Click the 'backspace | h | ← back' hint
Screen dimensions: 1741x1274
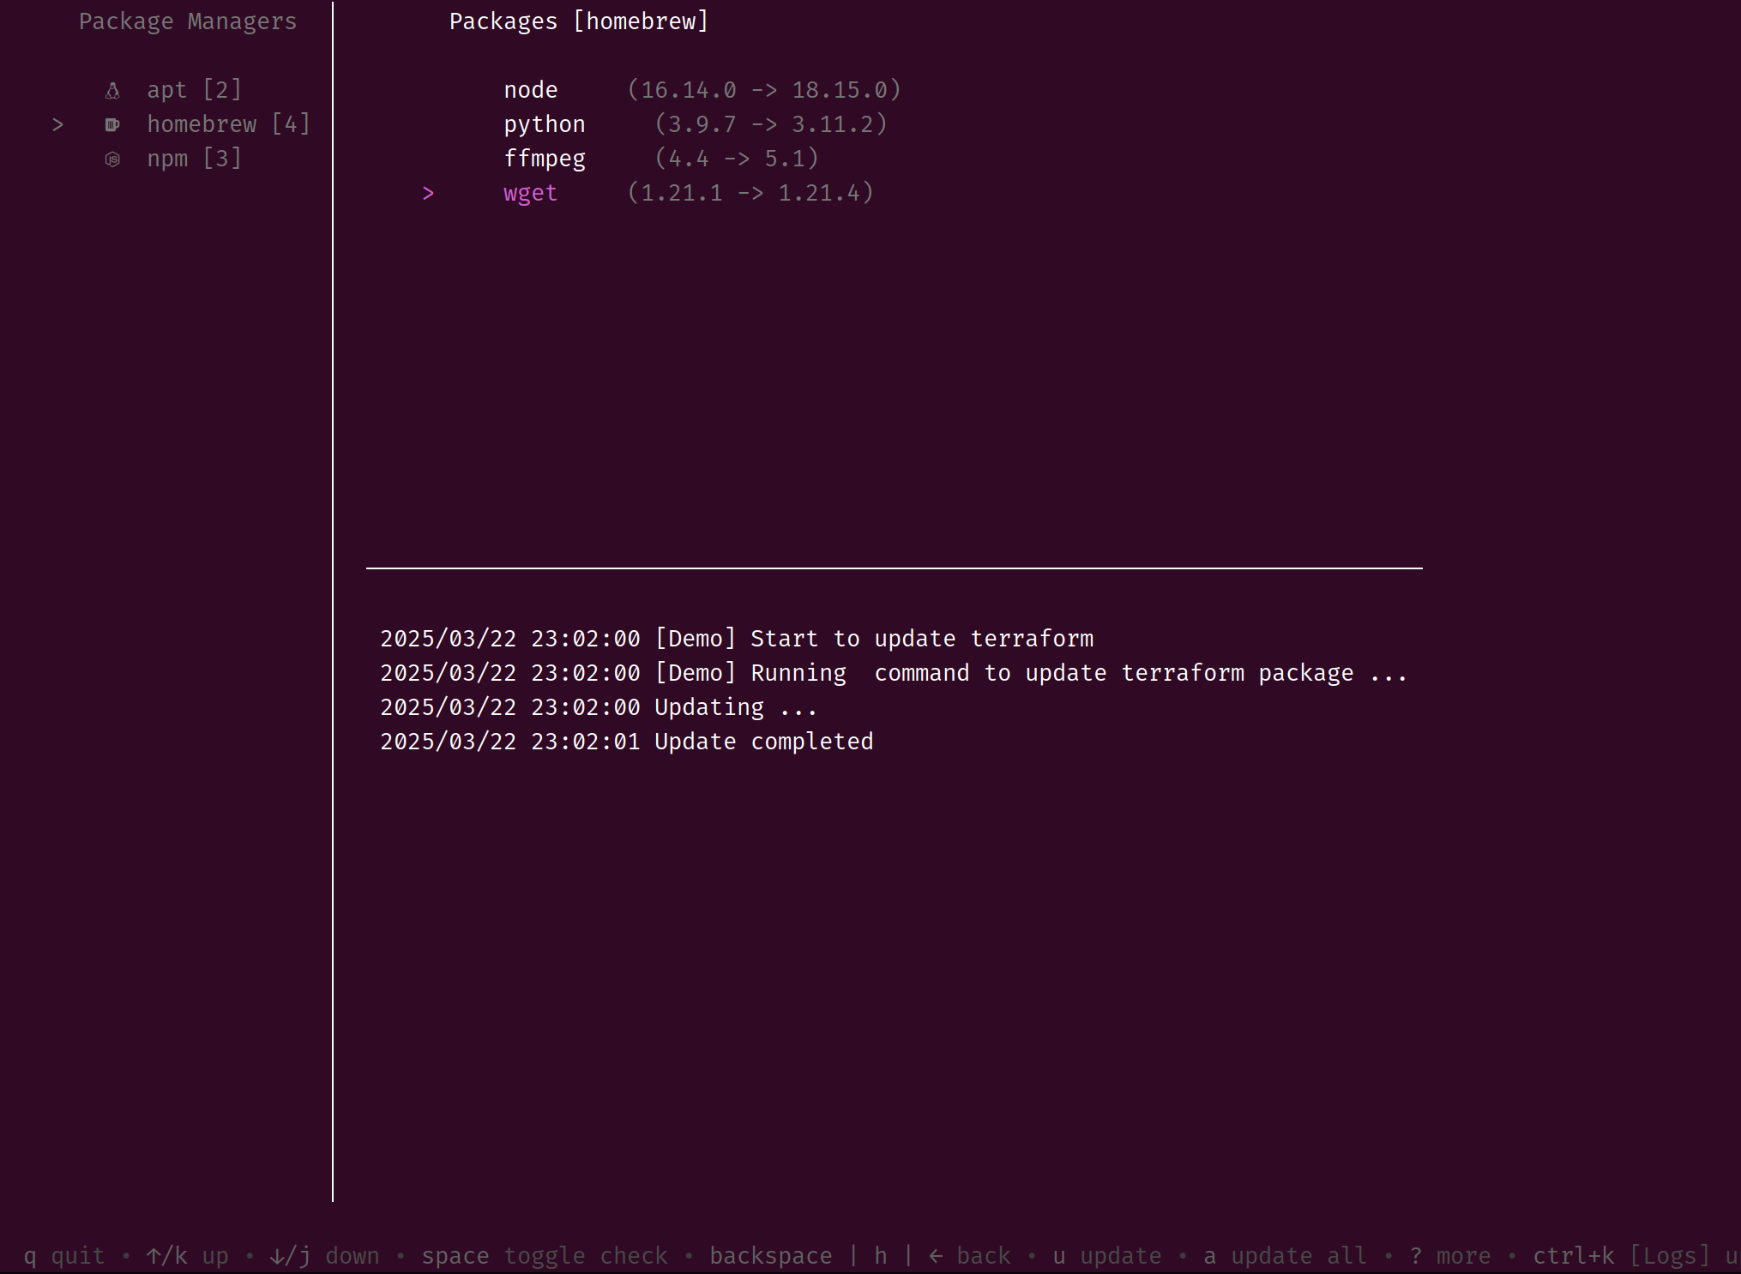[x=860, y=1256]
